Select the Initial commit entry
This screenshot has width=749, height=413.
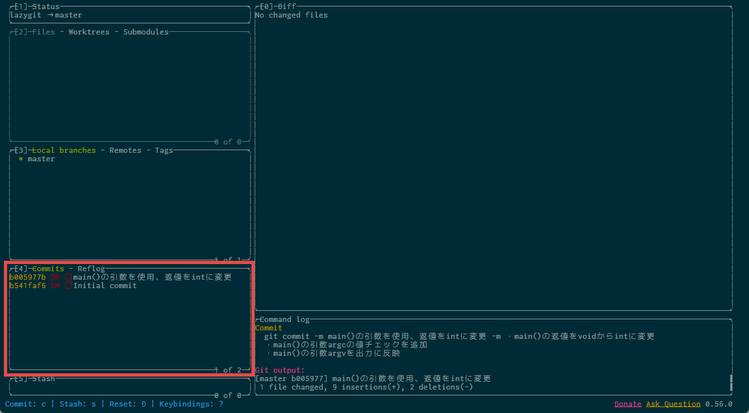[105, 286]
